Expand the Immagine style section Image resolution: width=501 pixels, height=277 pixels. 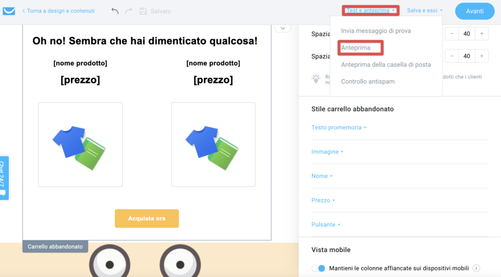pos(327,152)
